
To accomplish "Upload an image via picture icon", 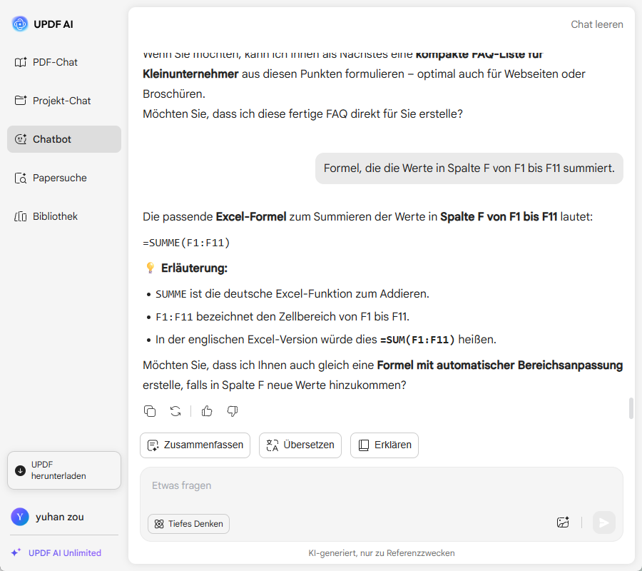I will (563, 522).
